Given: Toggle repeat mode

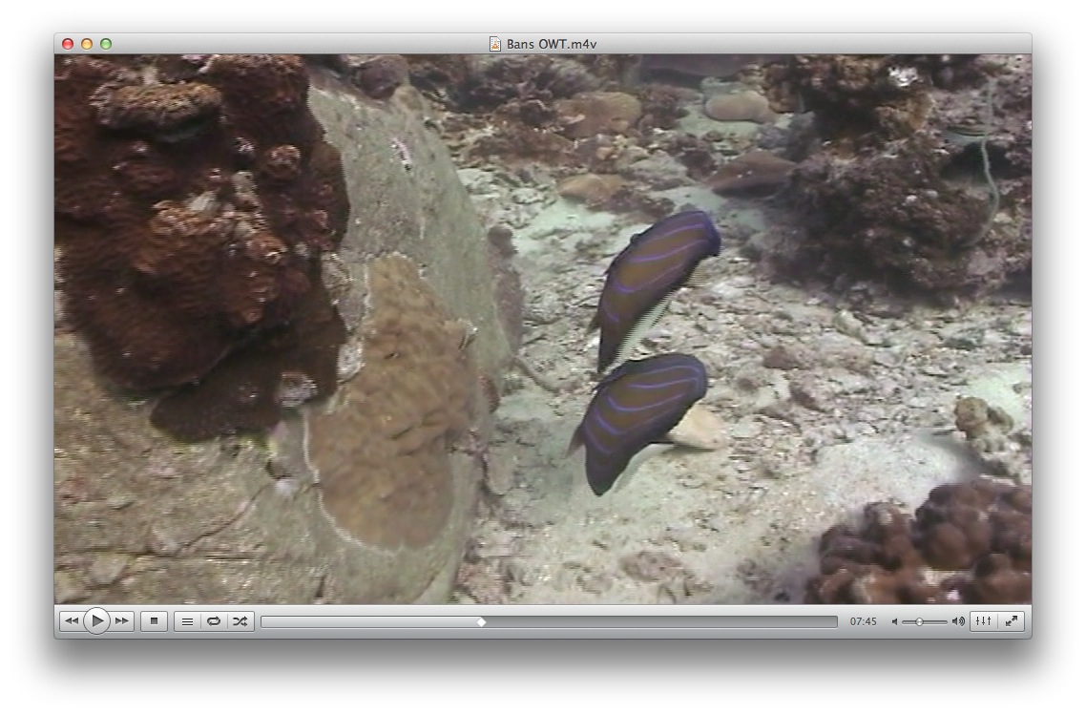Looking at the screenshot, I should [214, 621].
